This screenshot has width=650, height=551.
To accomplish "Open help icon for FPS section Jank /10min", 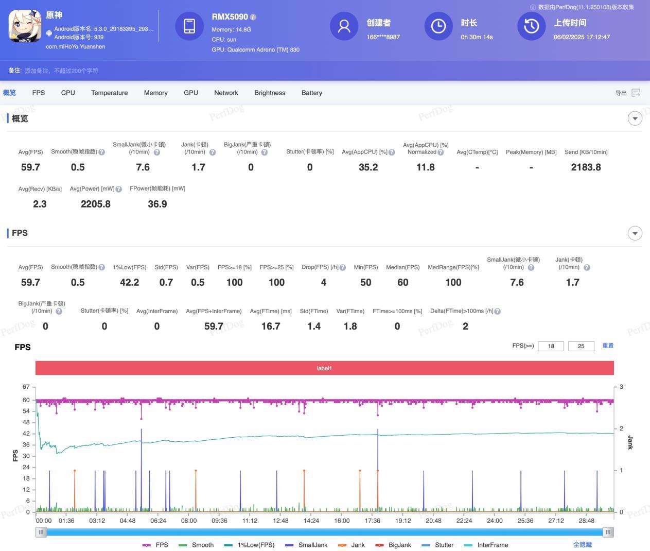I will tap(587, 268).
